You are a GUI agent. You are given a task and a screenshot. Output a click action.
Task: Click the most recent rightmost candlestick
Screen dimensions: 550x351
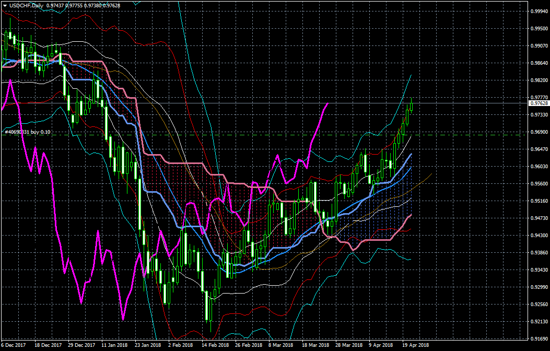(x=412, y=106)
